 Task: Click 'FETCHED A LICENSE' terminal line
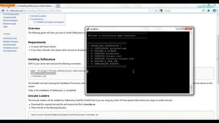tap(101, 51)
